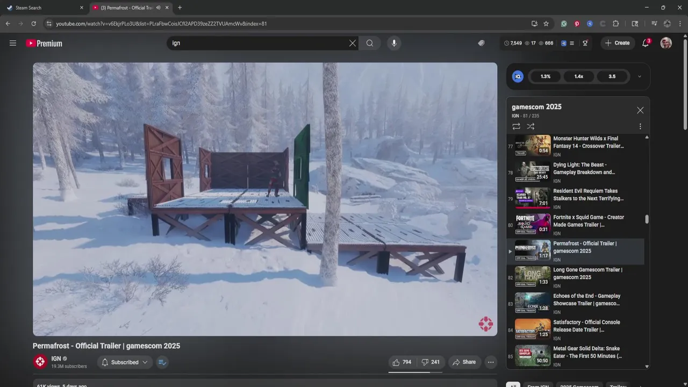Play Dying Light: The Beast gameplay breakdown

(x=576, y=173)
